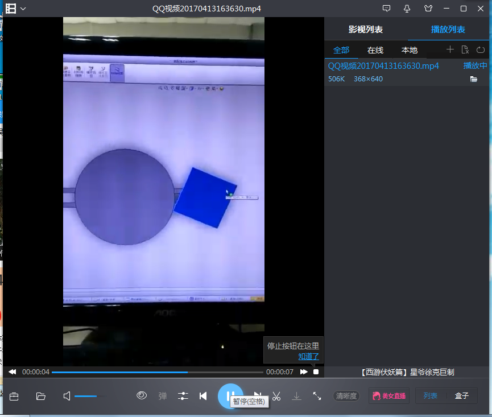
Task: Open file location folder icon in playlist
Action: tap(473, 79)
